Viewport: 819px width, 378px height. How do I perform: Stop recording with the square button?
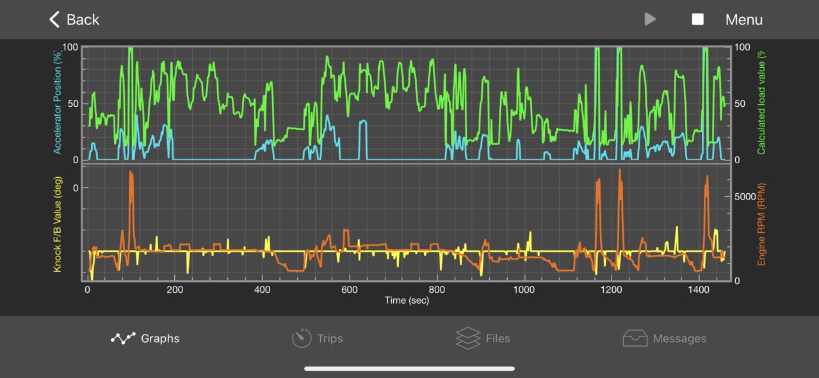tap(697, 19)
